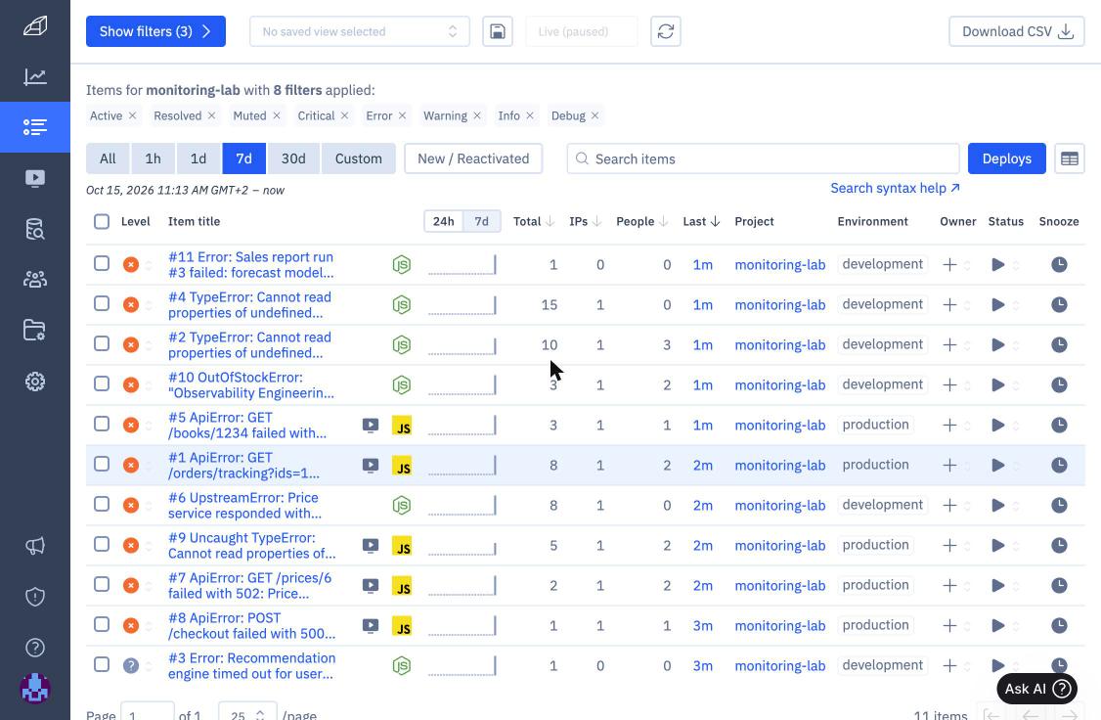Select the 1h time range tab

[x=154, y=158]
